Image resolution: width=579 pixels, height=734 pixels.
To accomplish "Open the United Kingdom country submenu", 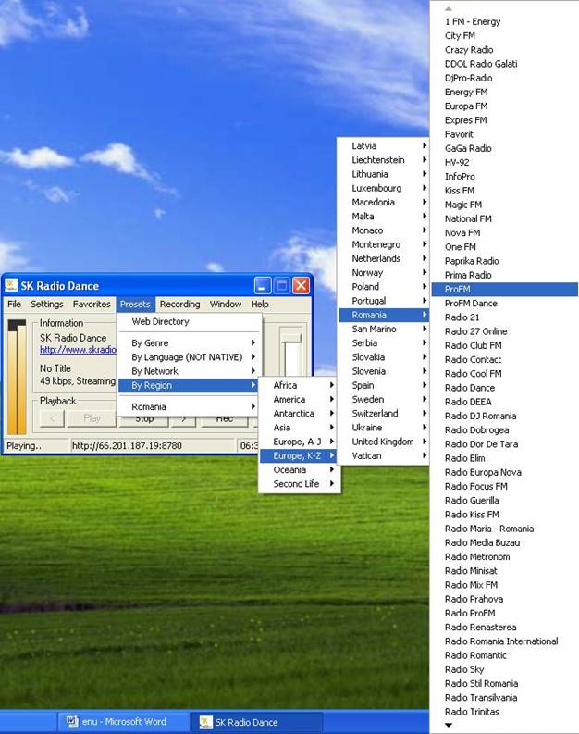I will tap(383, 442).
